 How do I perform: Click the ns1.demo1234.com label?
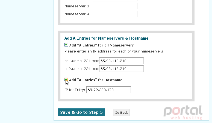[82, 61]
